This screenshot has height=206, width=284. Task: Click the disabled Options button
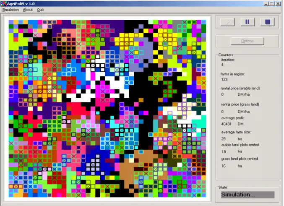coord(247,41)
